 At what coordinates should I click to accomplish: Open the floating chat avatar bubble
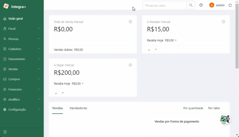(225, 119)
